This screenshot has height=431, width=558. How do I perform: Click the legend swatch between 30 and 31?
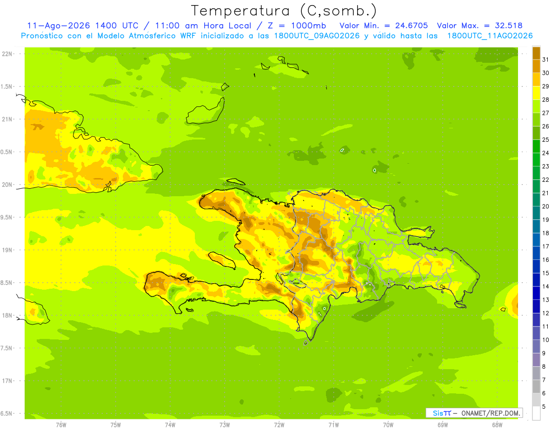click(536, 66)
